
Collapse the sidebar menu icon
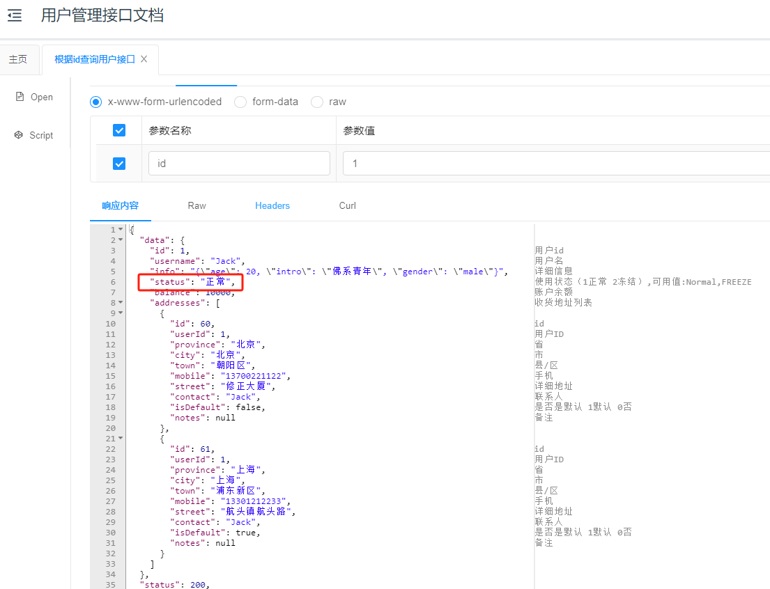coord(15,16)
